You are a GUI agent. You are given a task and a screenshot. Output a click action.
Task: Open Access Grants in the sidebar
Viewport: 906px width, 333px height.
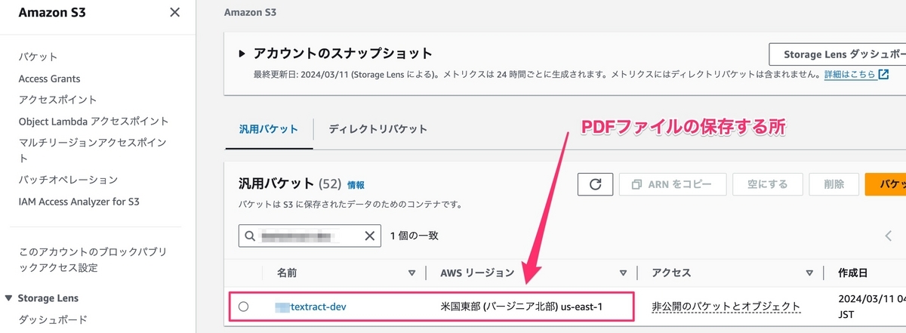pos(49,79)
